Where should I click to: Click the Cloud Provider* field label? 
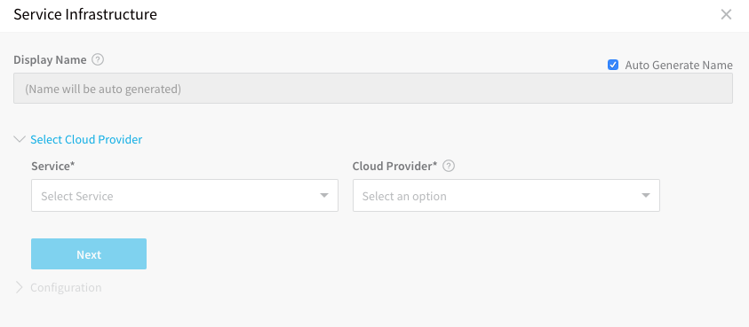pyautogui.click(x=395, y=166)
